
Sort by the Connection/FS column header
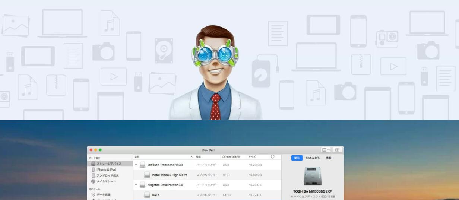(231, 157)
